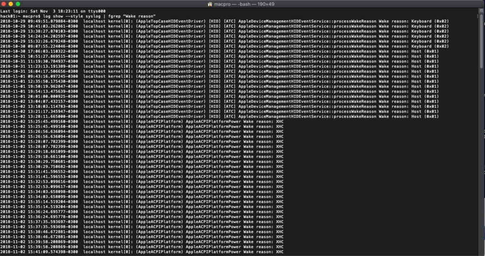This screenshot has width=485, height=256.
Task: Click 'Host (0x01)' on the 2018-11-01 09:43:16 line
Action: 424,76
